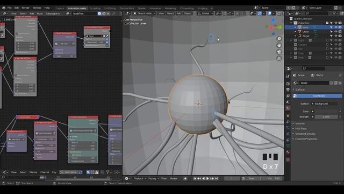
Task: Hide the Inner object with eye icon
Action: pyautogui.click(x=335, y=27)
